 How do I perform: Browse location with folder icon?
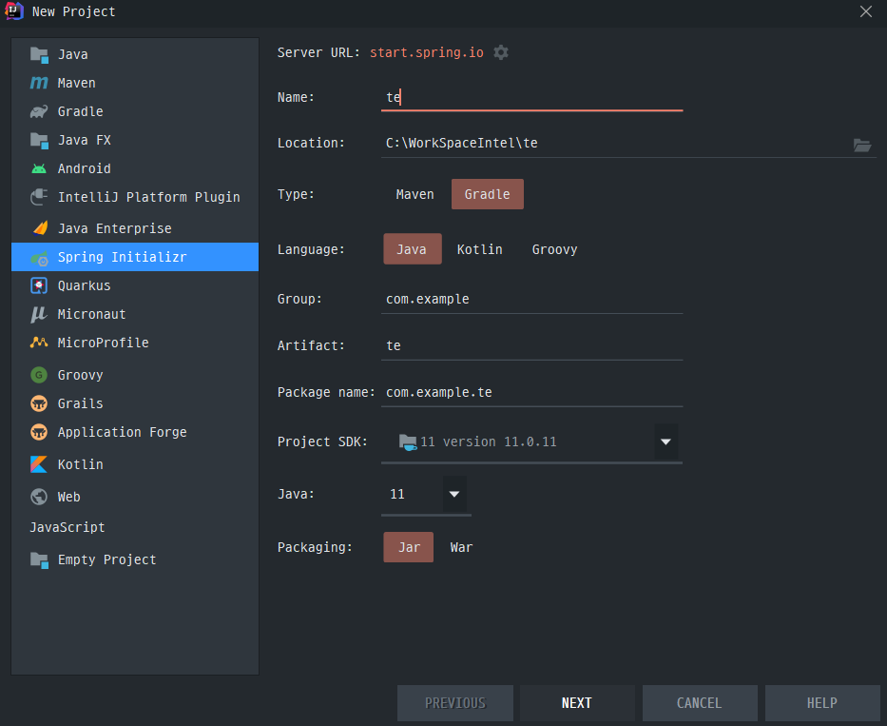click(862, 145)
